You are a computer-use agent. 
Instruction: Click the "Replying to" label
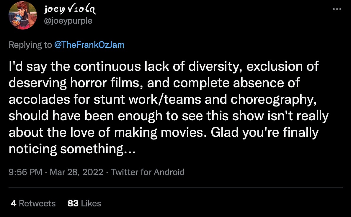point(30,45)
